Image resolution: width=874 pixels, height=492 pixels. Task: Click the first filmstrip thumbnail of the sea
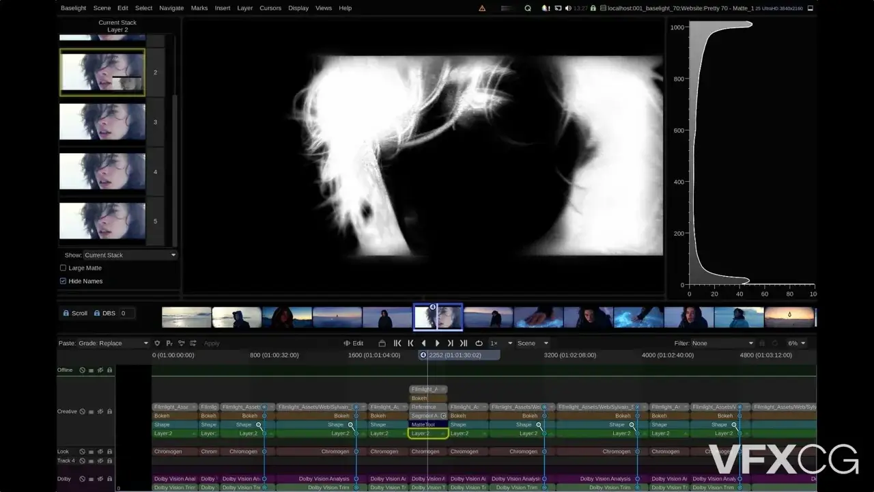point(186,317)
